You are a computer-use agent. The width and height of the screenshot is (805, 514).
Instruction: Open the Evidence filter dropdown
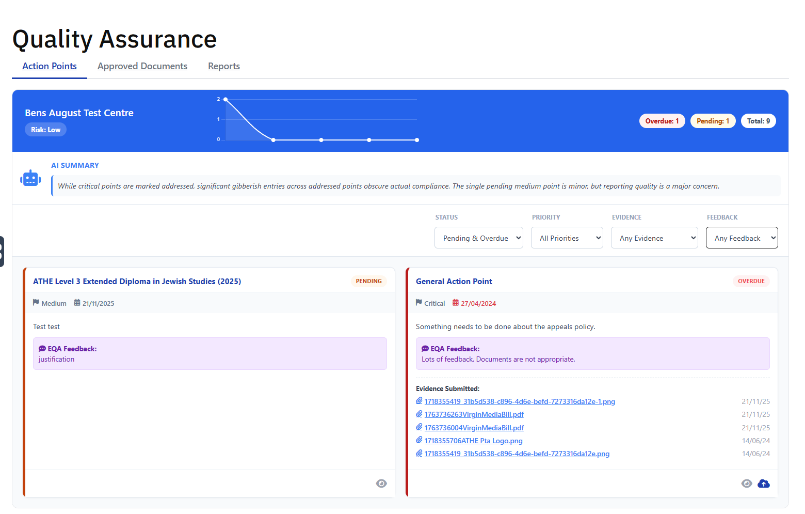[x=654, y=238]
